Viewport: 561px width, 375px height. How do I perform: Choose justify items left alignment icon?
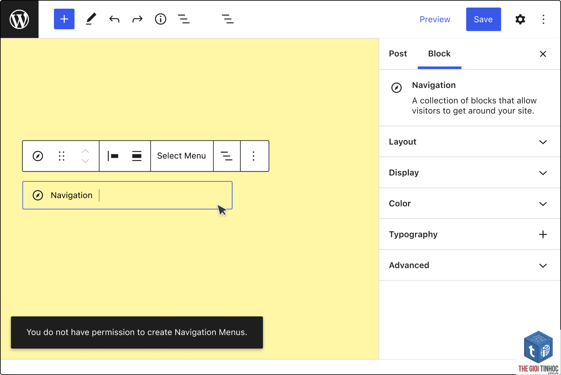[113, 156]
